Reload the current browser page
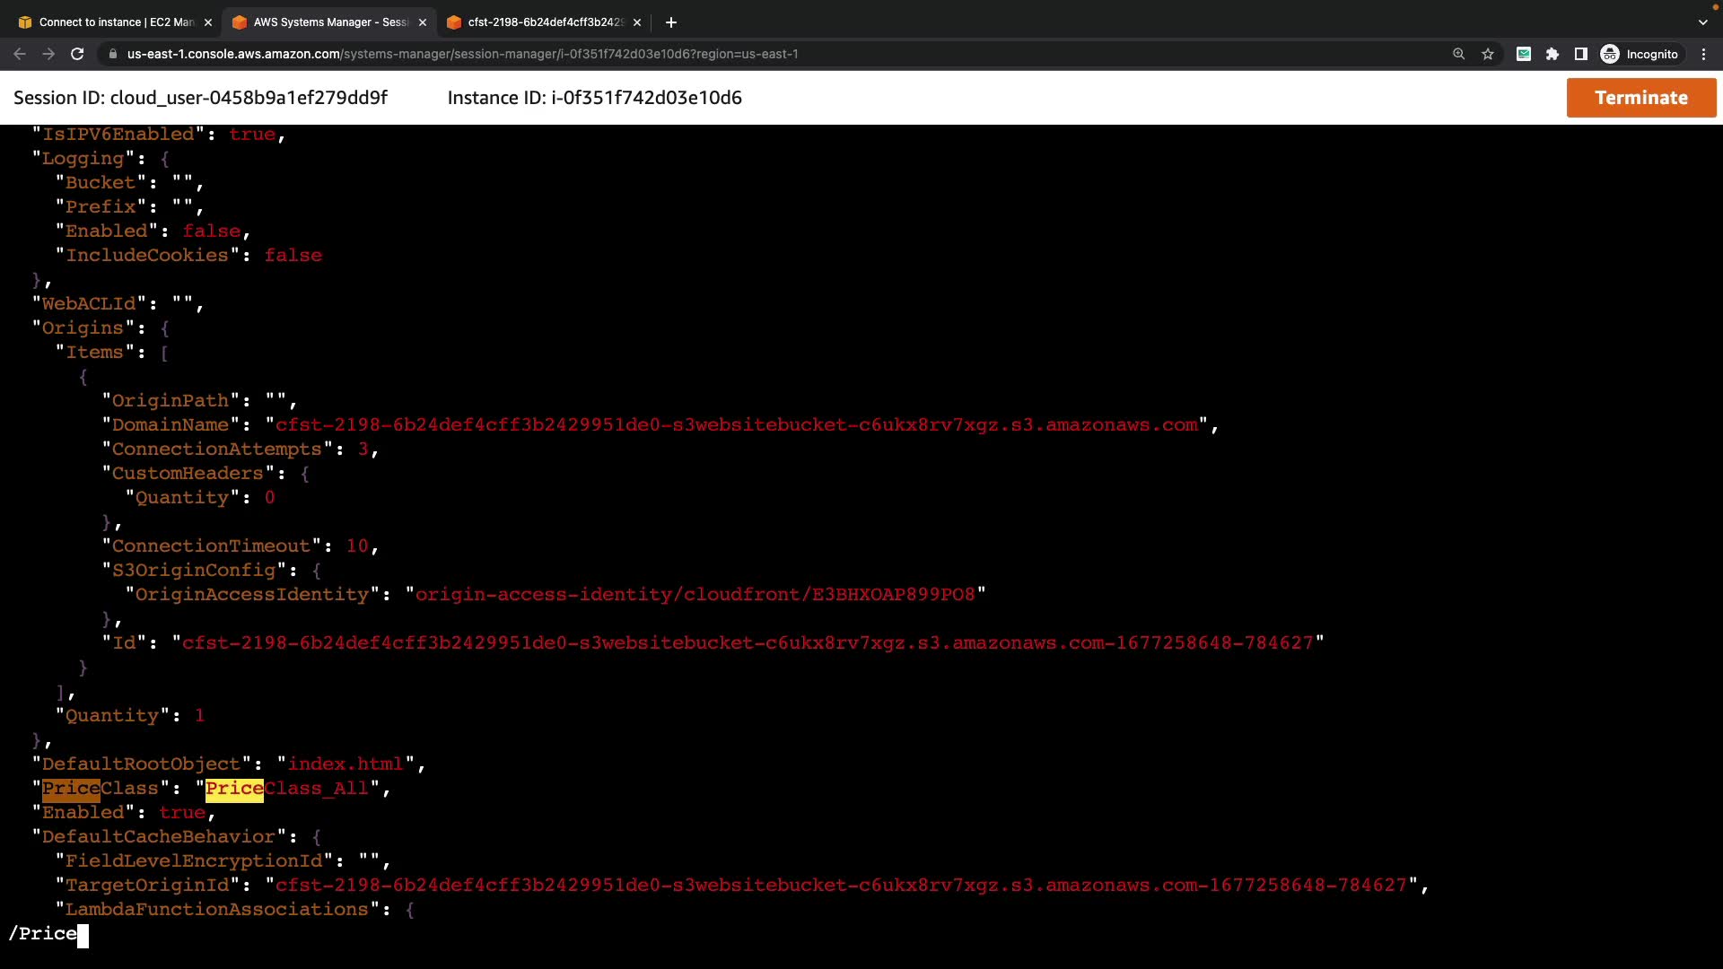This screenshot has height=969, width=1723. 77,54
